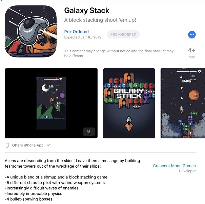Click the Developer label under Crescent Moon
The width and height of the screenshot is (205, 204).
pyautogui.click(x=187, y=171)
